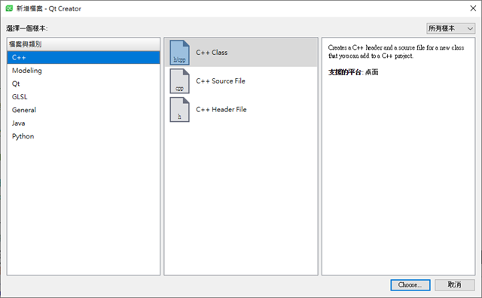Click the C++ Header File h icon
Viewport: 482px width, 298px height.
[x=179, y=110]
